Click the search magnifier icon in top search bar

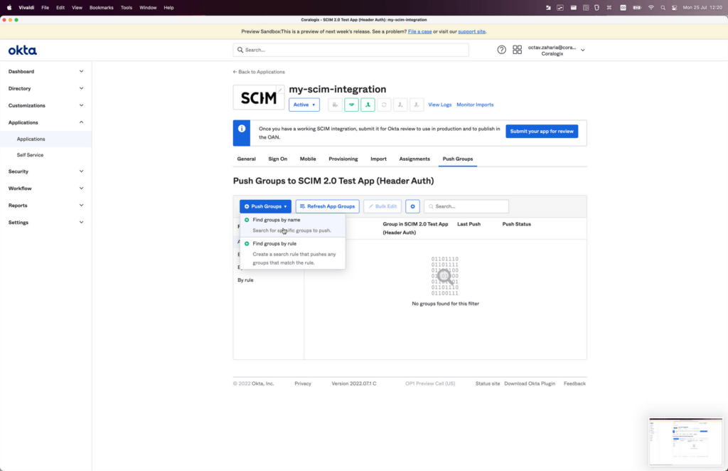(240, 50)
